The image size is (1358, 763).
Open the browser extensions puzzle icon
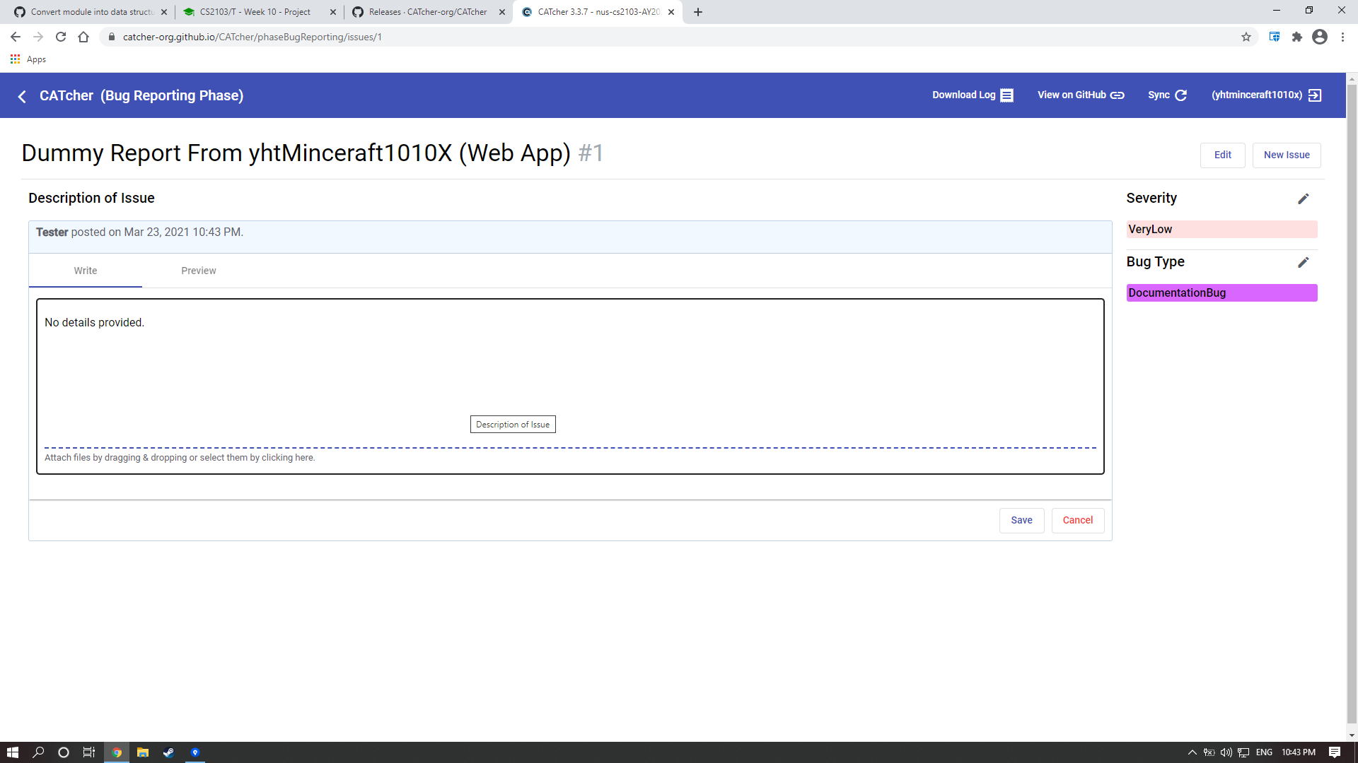1296,37
